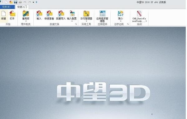Launch 快速查看 quick view tool
This screenshot has width=187, height=119.
pyautogui.click(x=49, y=14)
